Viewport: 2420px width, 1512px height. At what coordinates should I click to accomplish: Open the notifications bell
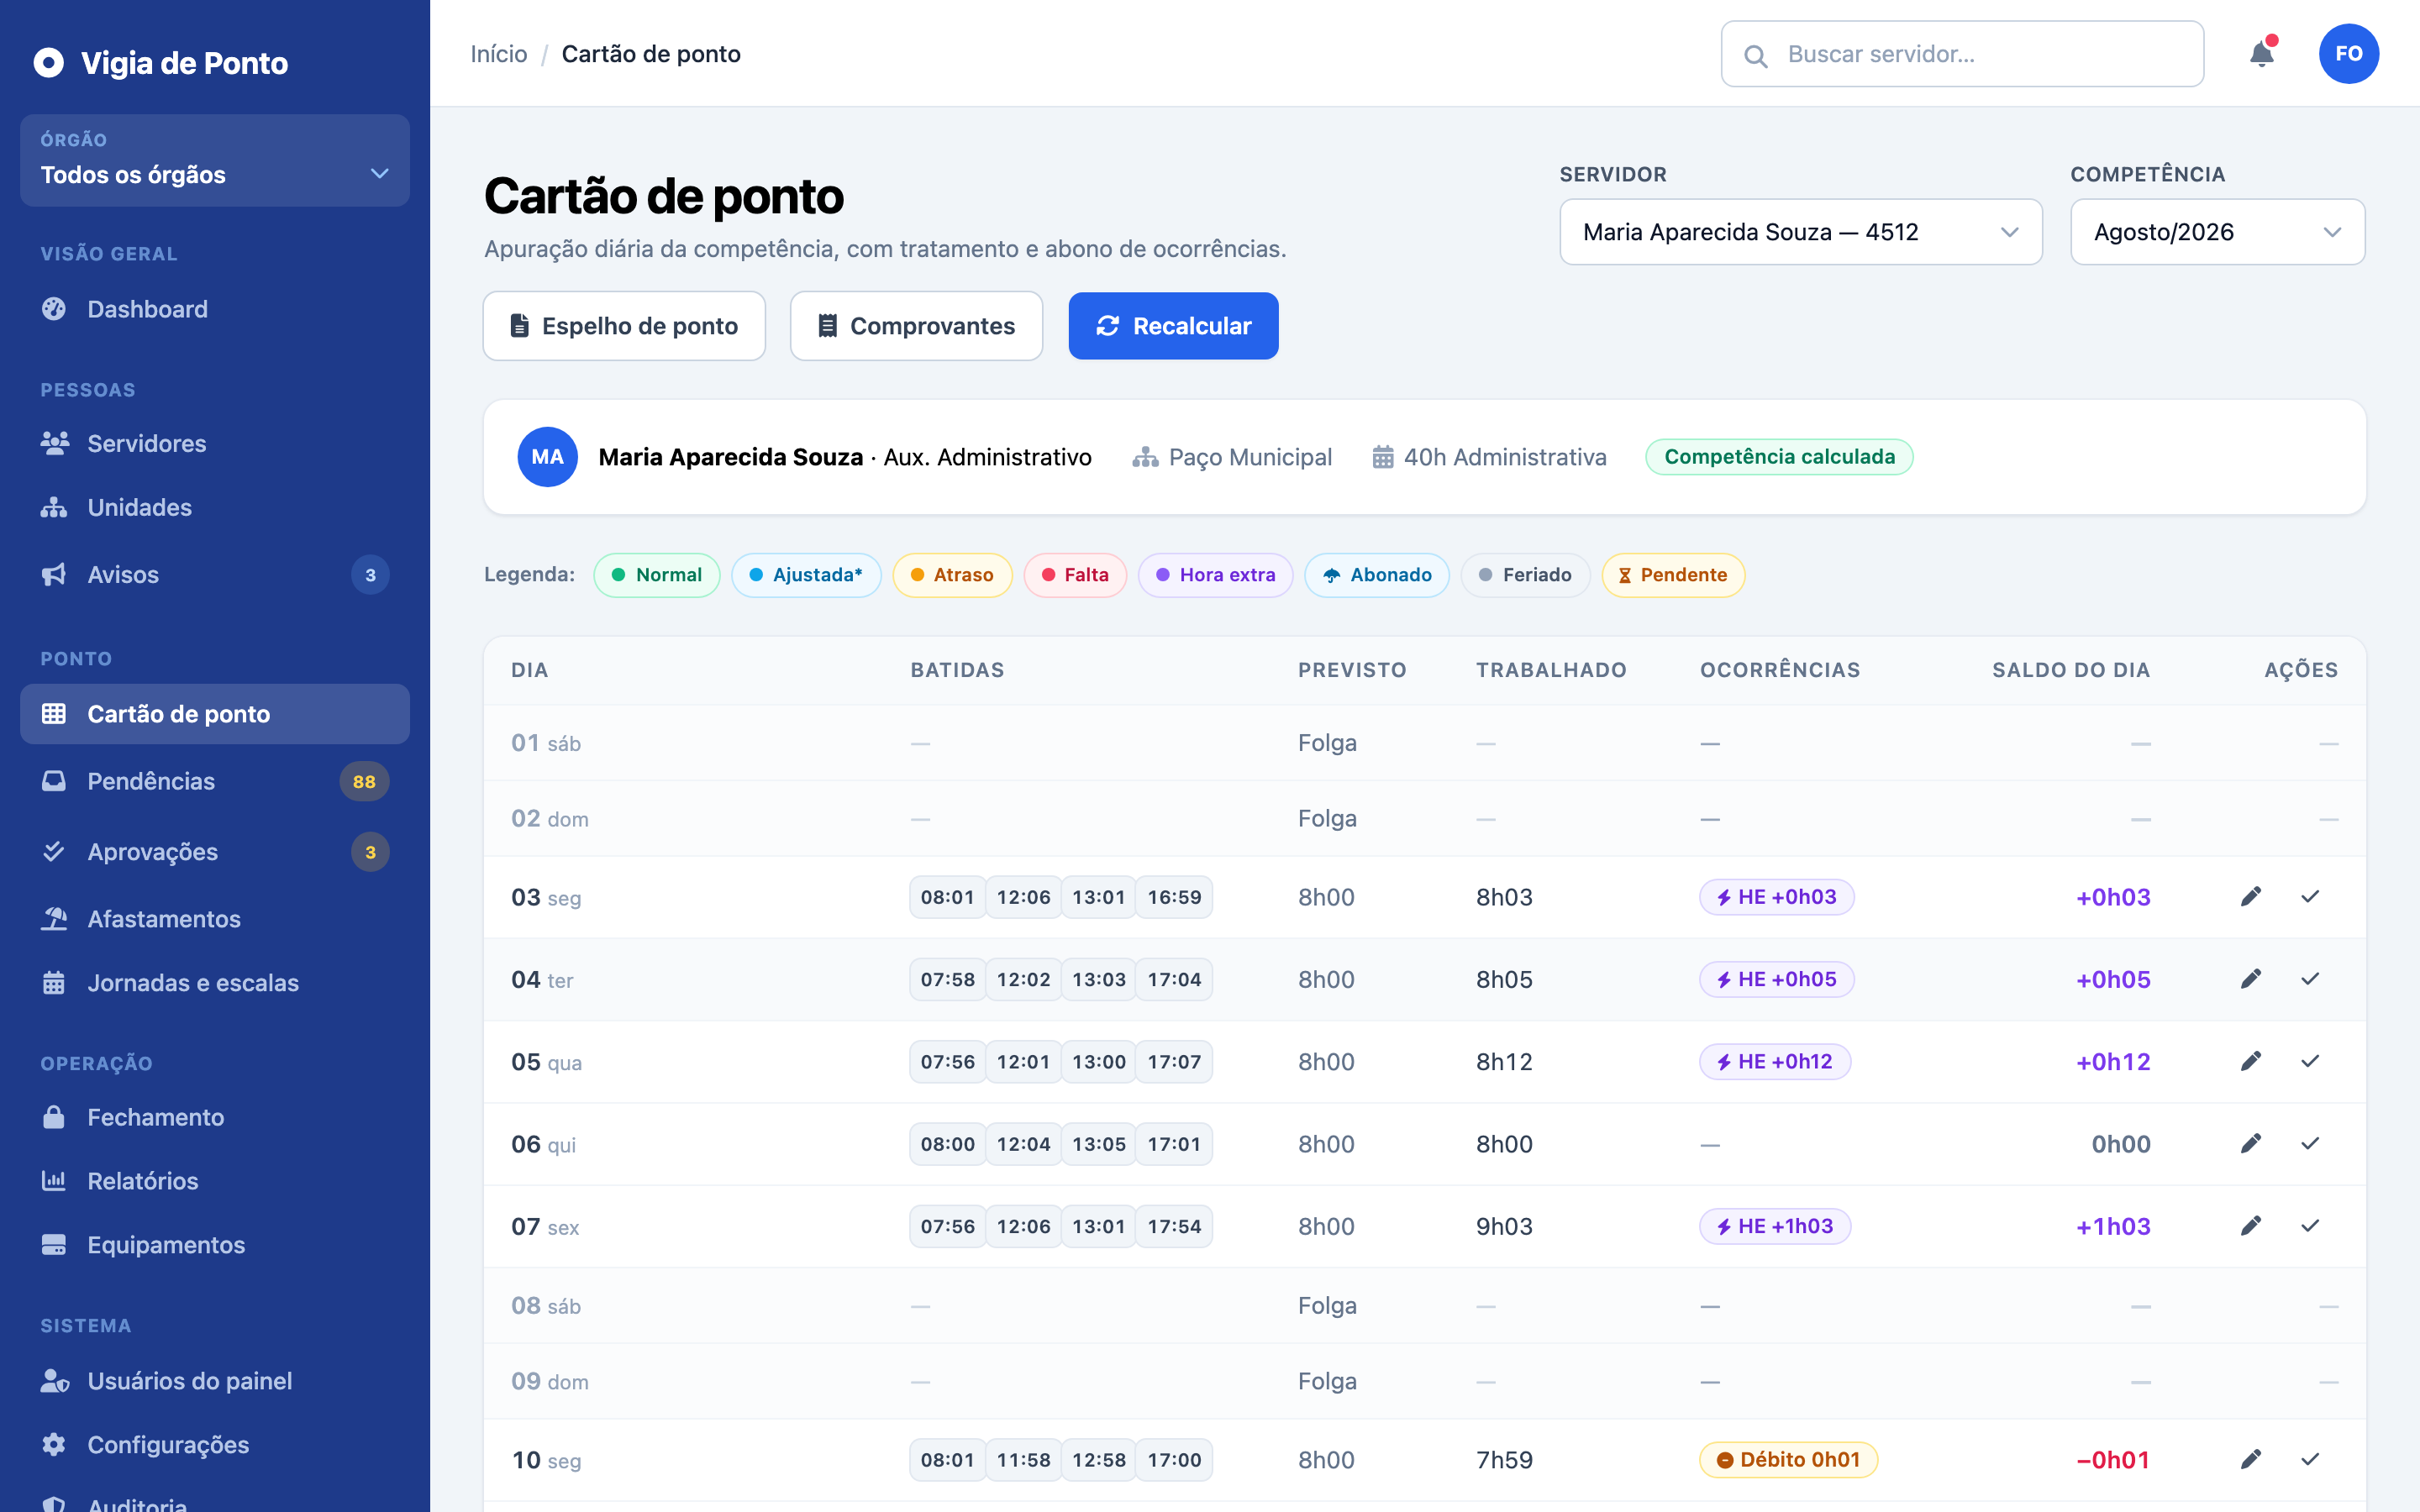tap(2262, 54)
